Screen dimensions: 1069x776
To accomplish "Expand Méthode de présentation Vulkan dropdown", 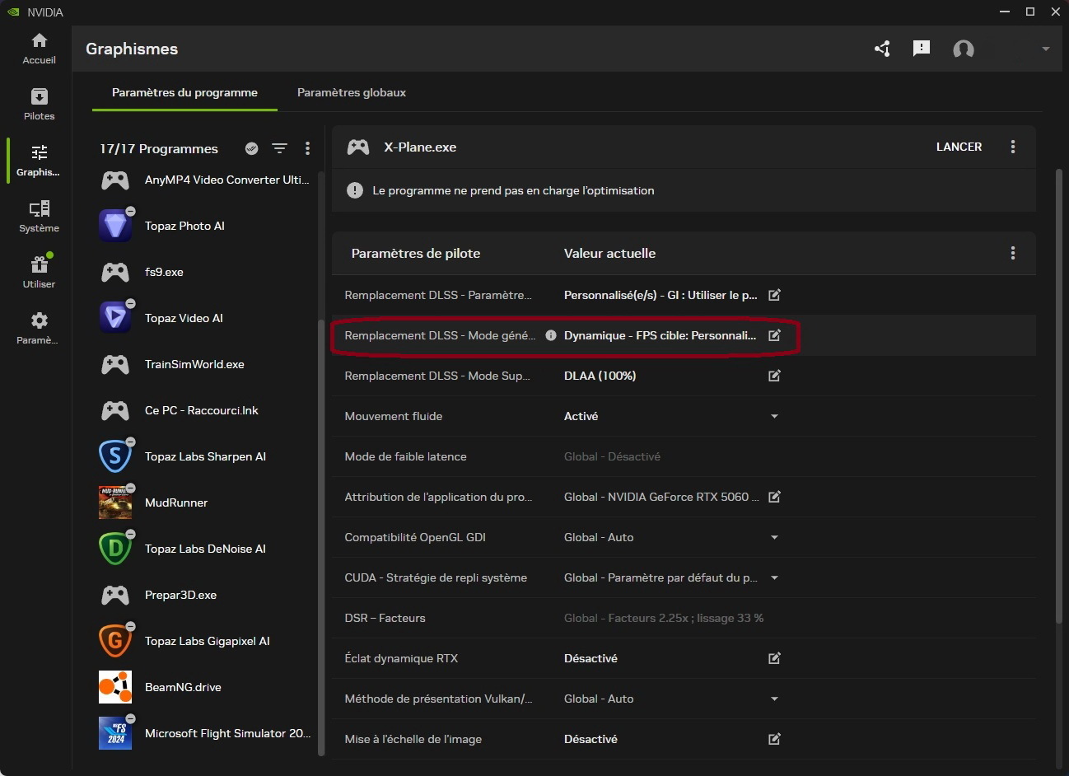I will click(x=774, y=699).
